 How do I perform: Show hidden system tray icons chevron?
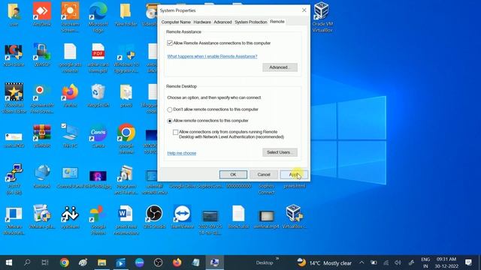point(362,262)
